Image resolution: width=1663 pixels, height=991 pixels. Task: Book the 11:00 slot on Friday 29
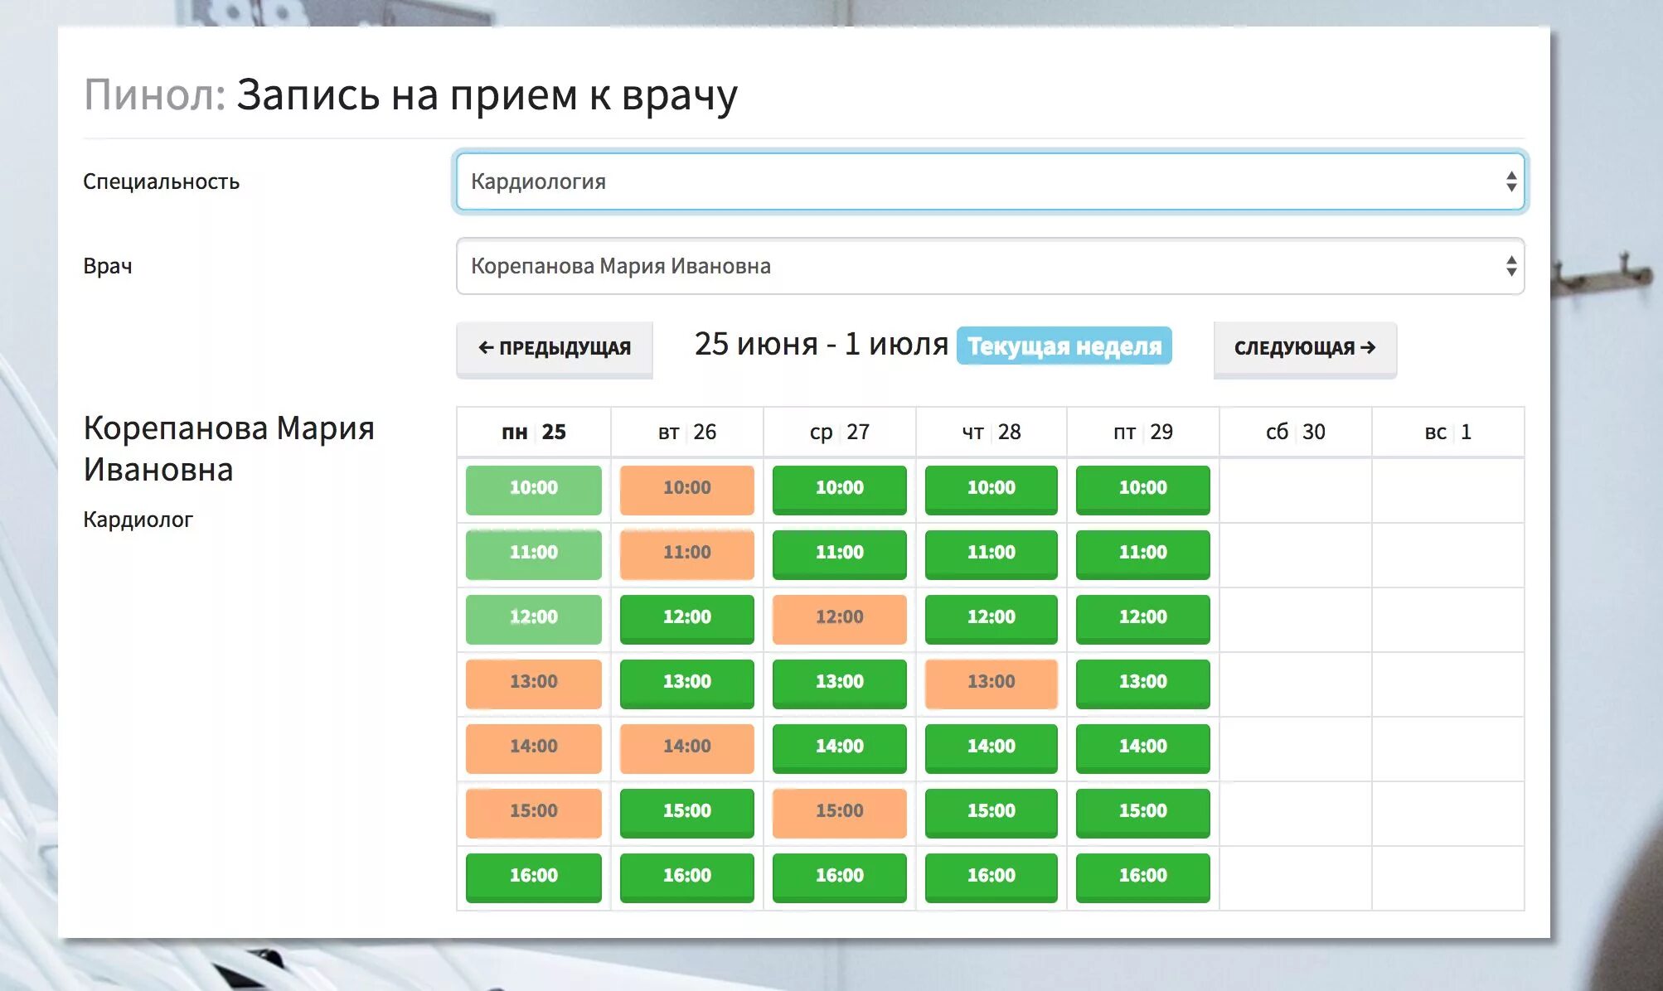point(1143,554)
